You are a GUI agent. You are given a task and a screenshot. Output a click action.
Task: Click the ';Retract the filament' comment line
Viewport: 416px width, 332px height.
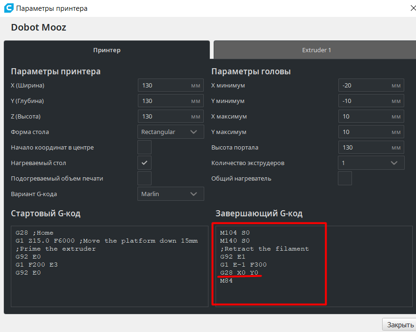pyautogui.click(x=264, y=249)
